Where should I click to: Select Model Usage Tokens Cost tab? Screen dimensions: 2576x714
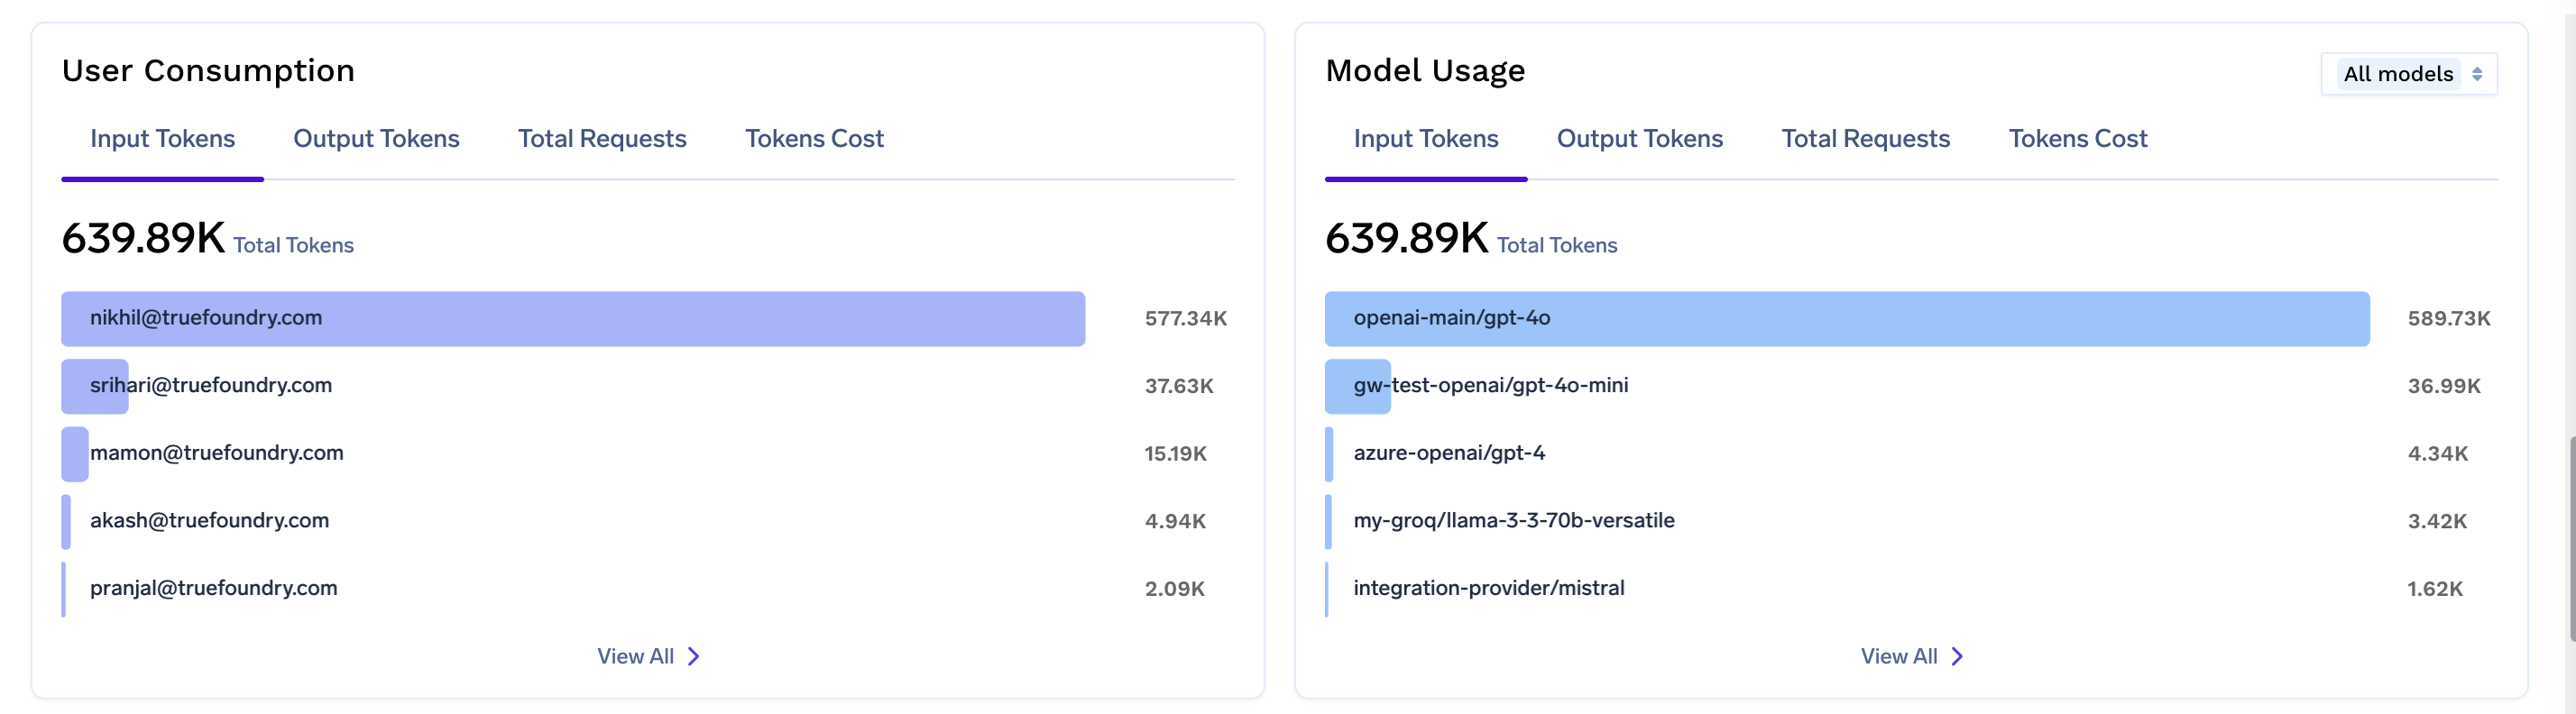pos(2078,139)
